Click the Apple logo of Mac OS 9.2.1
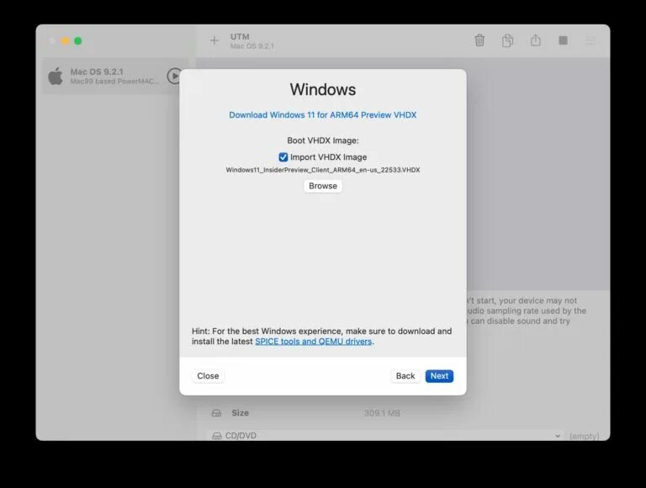The width and height of the screenshot is (646, 488). 56,77
